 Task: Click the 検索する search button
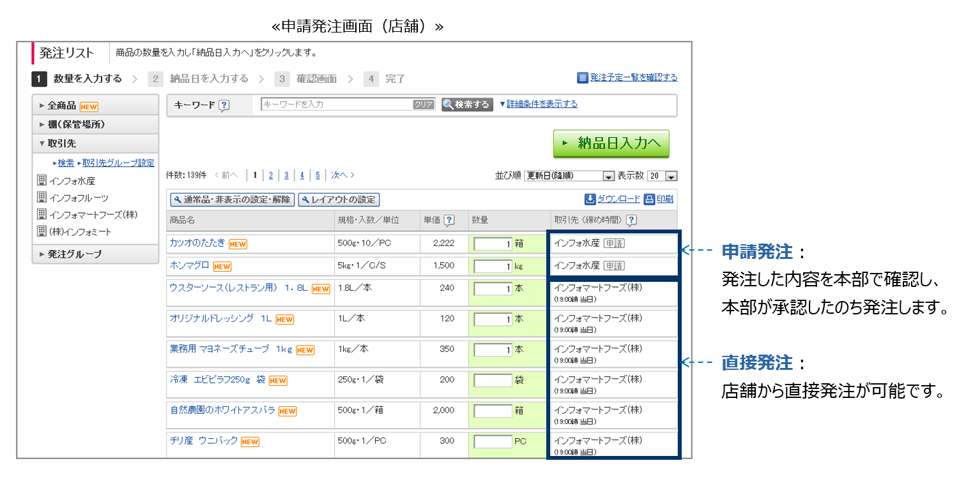pos(467,105)
